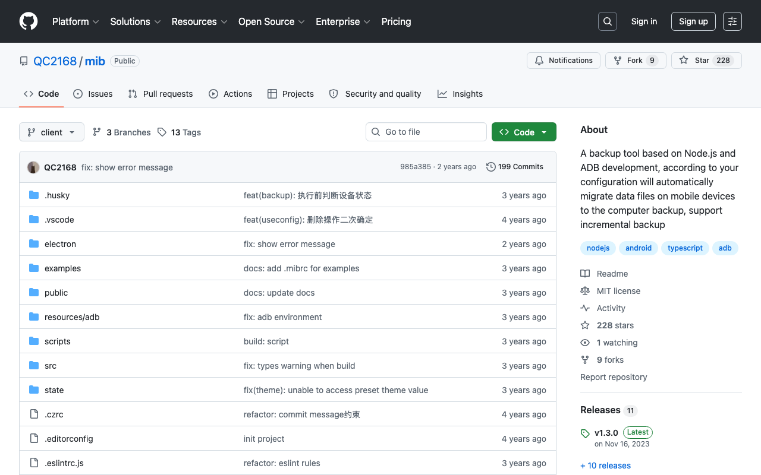Click the Notifications button
Viewport: 761px width, 475px height.
564,61
